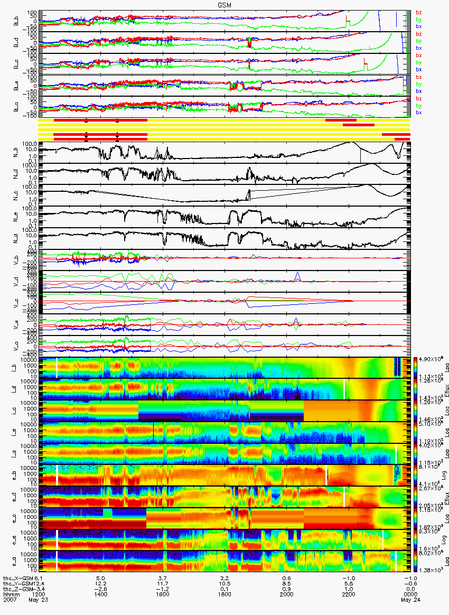
Task: Click the 1600 time tick label
Action: tap(162, 594)
